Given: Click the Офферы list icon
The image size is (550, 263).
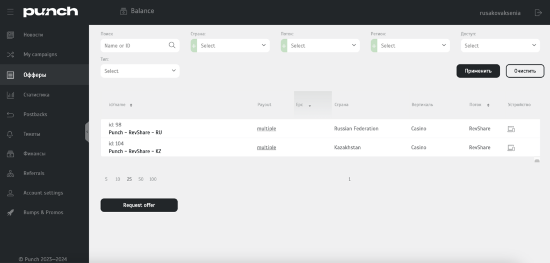Looking at the screenshot, I should click(x=11, y=75).
